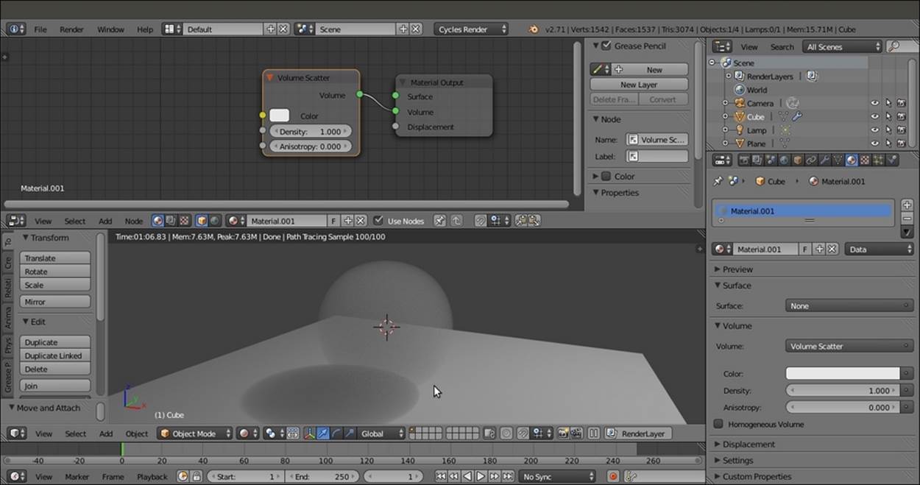Open the Node menu in node editor header

pyautogui.click(x=133, y=221)
